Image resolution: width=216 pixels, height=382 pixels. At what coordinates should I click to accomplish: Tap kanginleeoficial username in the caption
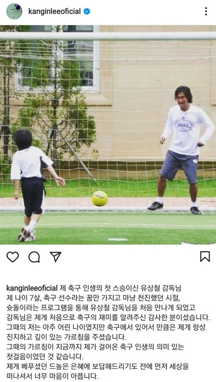[32, 288]
